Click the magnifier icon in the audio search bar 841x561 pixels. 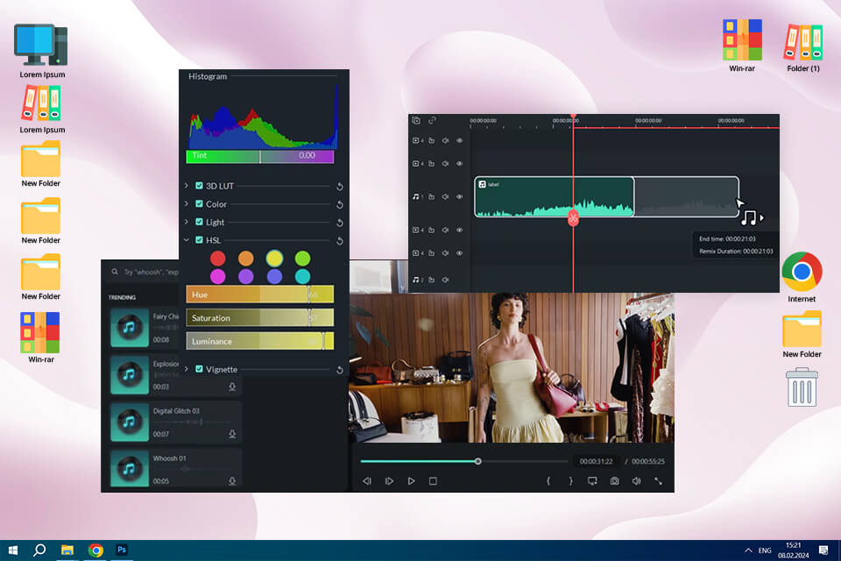[115, 273]
